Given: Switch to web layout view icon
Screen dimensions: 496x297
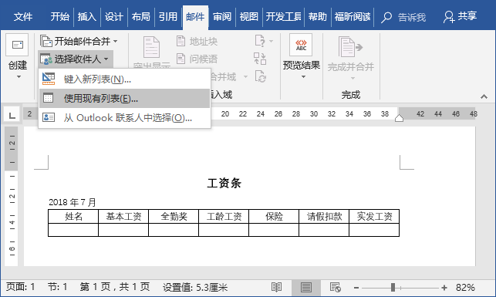Looking at the screenshot, I should tap(336, 288).
